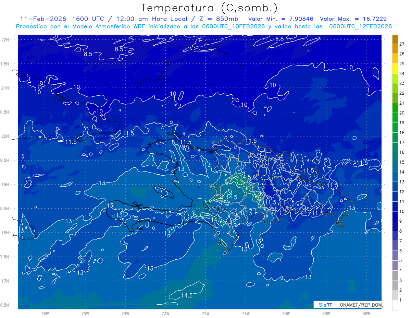
Task: Click the 'Temperatura (C,somb.)' chart title
Action: coord(209,8)
